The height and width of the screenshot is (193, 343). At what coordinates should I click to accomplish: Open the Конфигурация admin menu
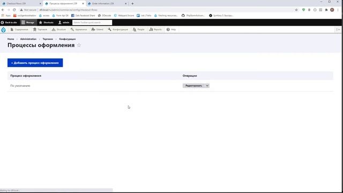coord(118,29)
